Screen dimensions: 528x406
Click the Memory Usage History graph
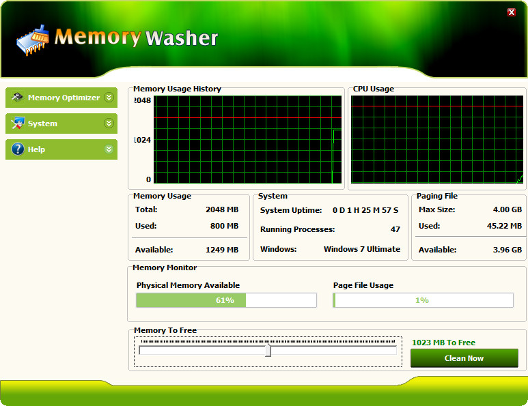[247, 140]
